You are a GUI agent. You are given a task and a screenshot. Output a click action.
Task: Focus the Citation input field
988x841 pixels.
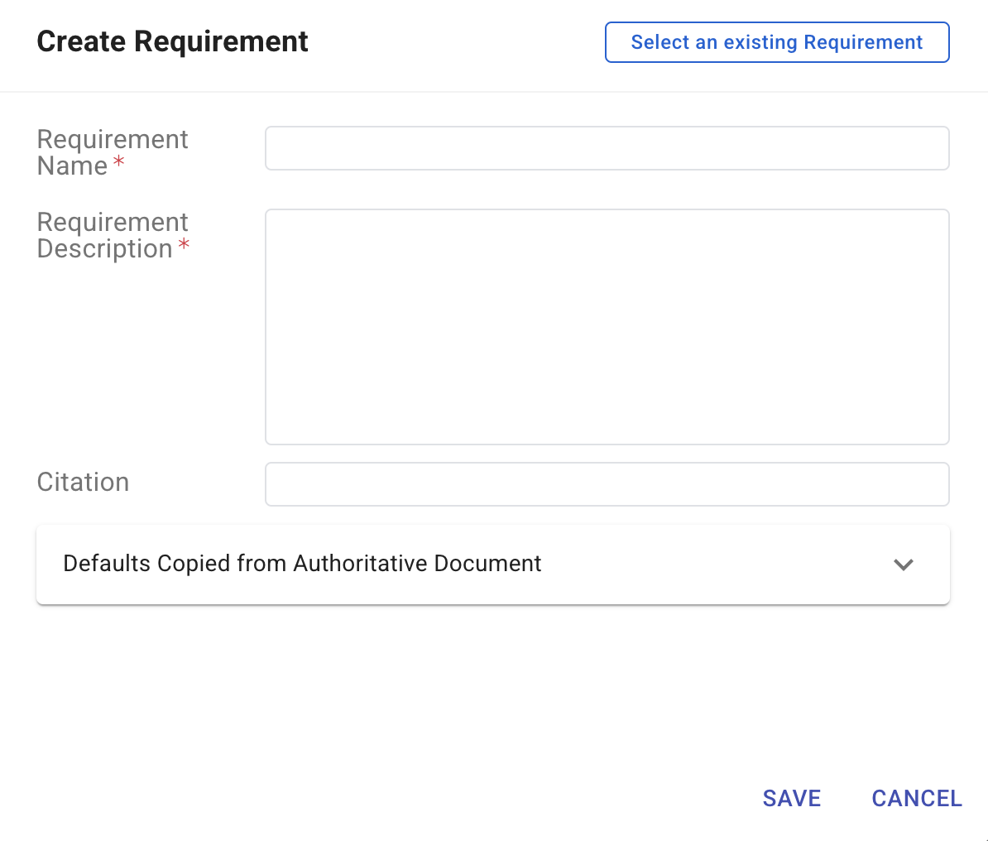pos(607,484)
